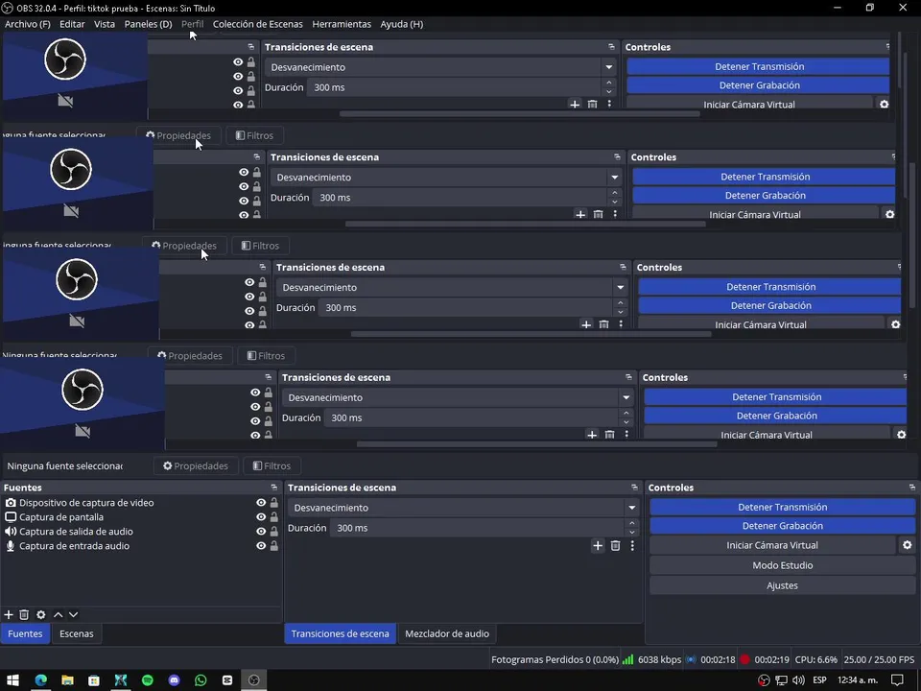Viewport: 921px width, 691px height.
Task: Toggle visibility of Captura de entrada audio
Action: coord(261,546)
